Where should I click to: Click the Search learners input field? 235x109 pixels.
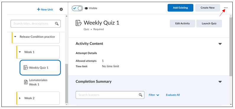click(110, 95)
